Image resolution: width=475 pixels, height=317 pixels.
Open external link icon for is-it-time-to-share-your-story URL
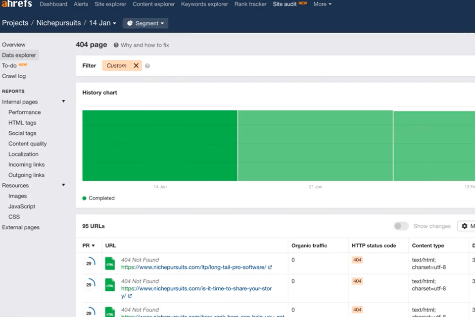130,296
